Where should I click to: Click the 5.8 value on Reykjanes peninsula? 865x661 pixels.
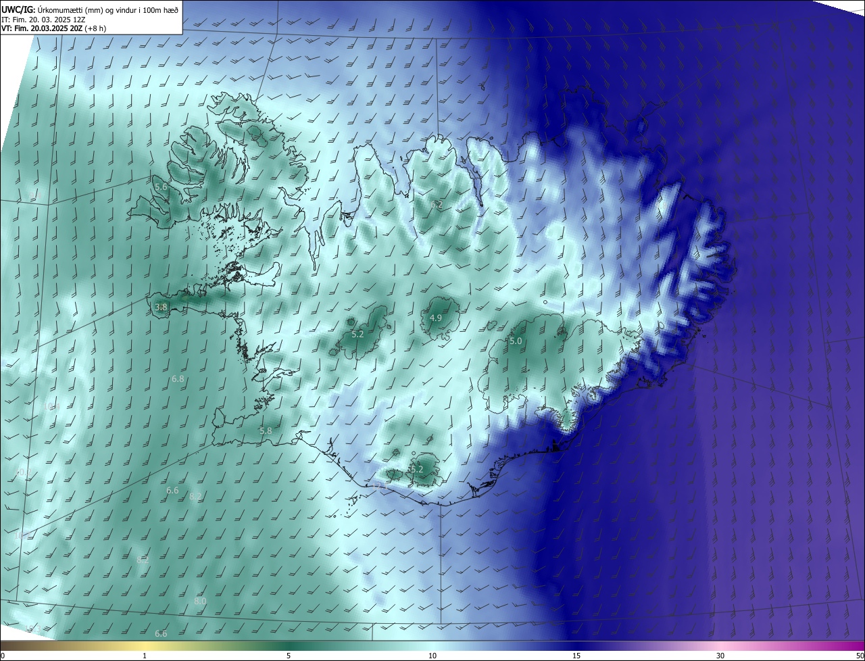(x=266, y=431)
